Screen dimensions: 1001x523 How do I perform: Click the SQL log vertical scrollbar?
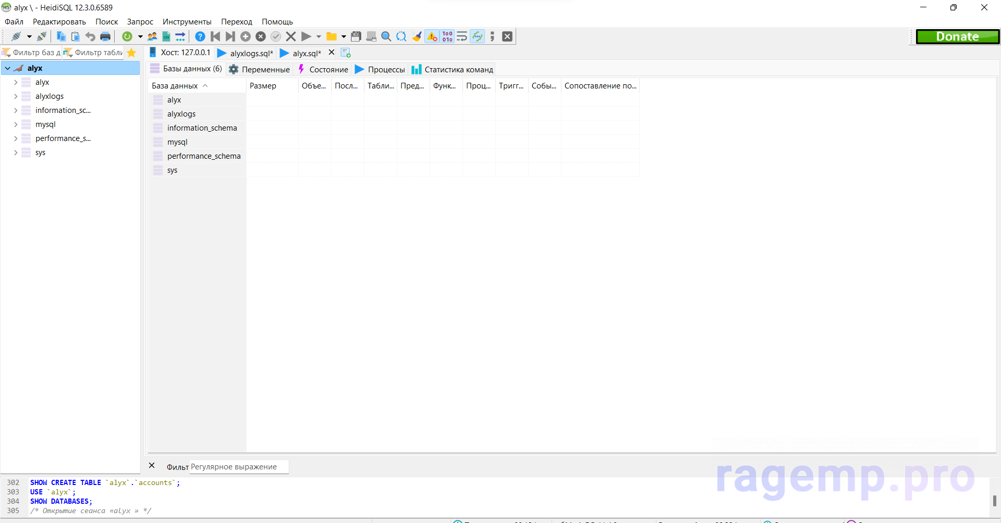pos(995,500)
